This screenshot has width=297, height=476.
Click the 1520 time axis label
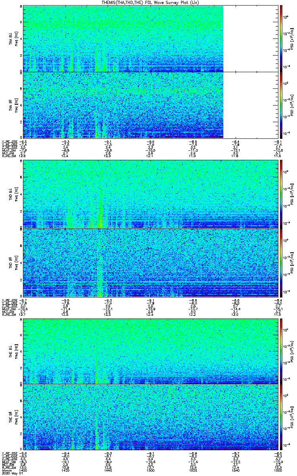pos(192,470)
